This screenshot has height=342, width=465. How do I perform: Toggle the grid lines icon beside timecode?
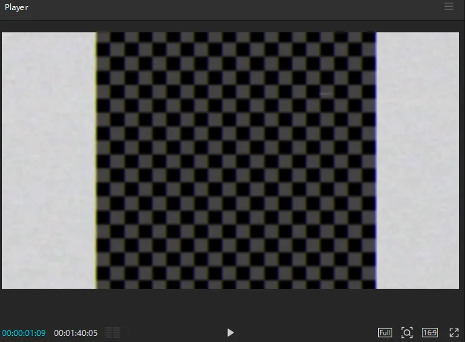(113, 333)
